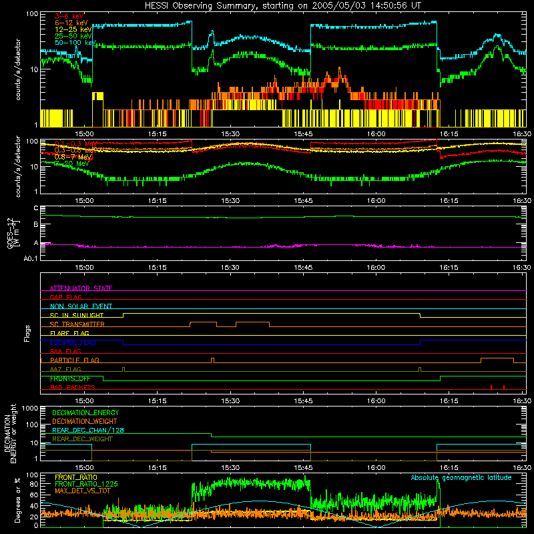Click the PARTICLE_FLAG pulse near 15:26
This screenshot has width=534, height=534.
pyautogui.click(x=212, y=360)
